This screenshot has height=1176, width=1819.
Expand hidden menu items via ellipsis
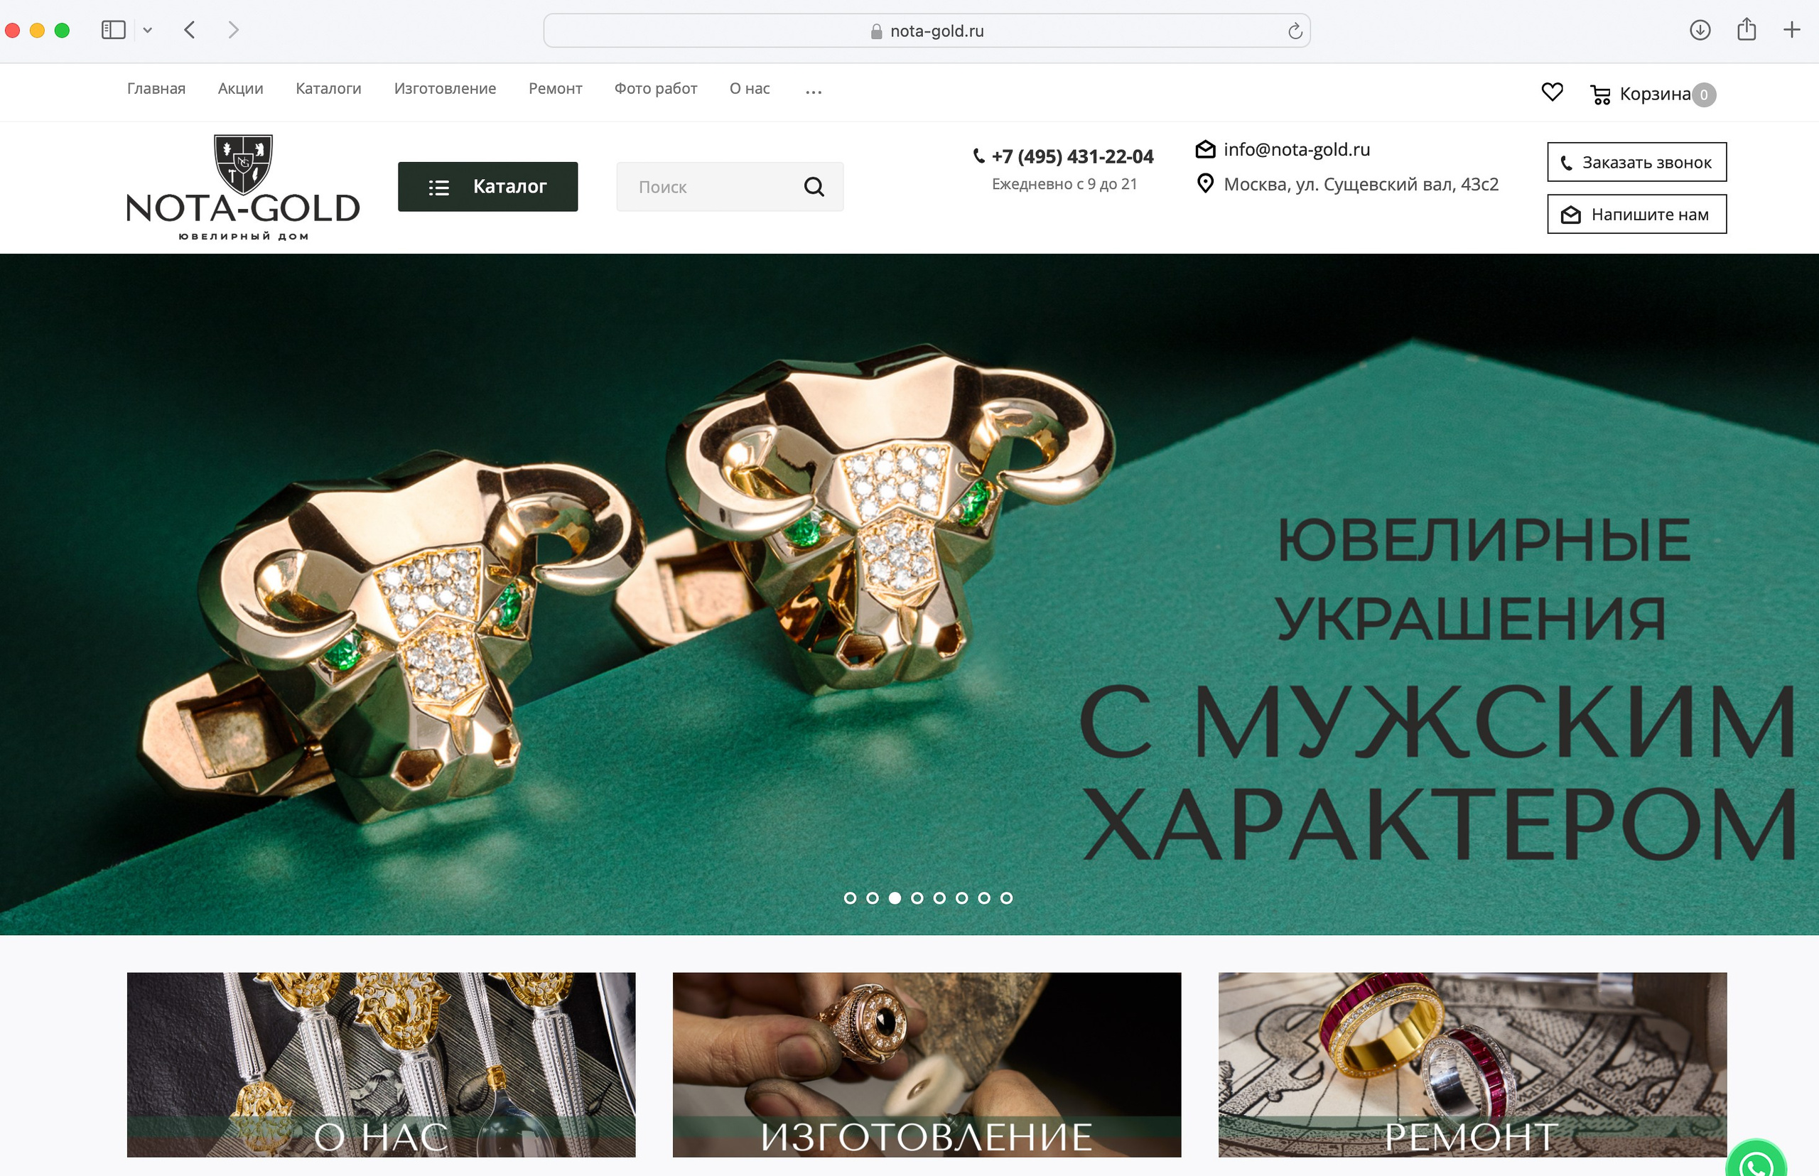(814, 91)
